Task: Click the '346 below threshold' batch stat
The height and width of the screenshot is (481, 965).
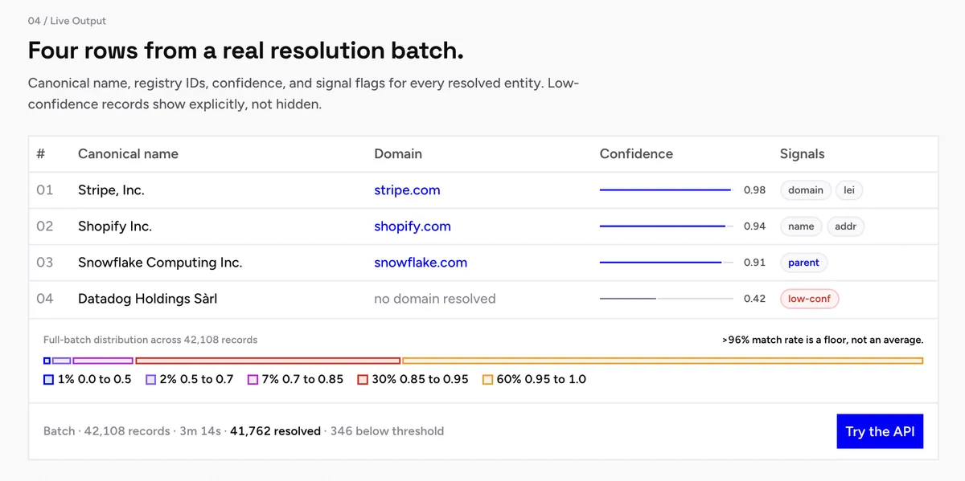Action: click(387, 431)
